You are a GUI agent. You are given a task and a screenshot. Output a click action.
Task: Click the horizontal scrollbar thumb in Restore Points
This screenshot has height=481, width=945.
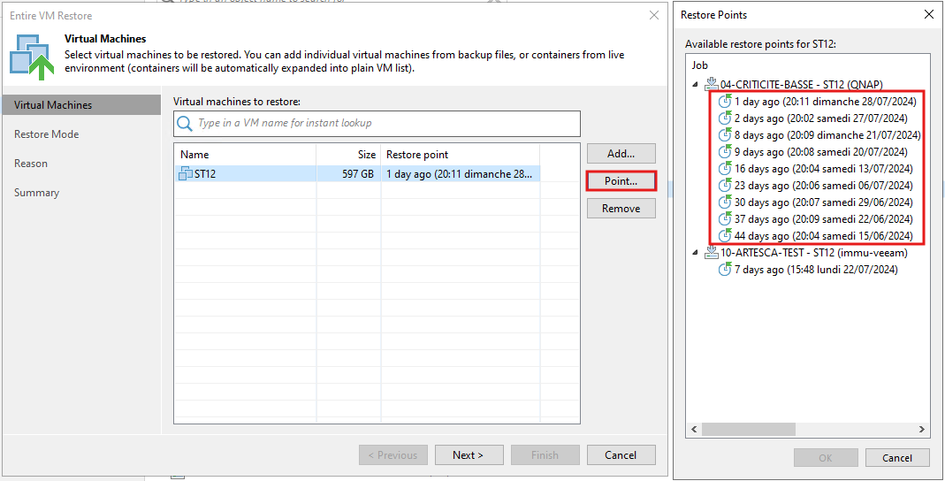(749, 429)
